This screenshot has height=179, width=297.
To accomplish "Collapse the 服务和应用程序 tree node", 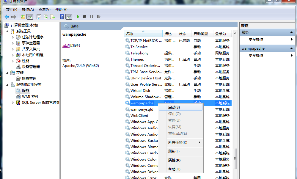I will click(x=7, y=85).
